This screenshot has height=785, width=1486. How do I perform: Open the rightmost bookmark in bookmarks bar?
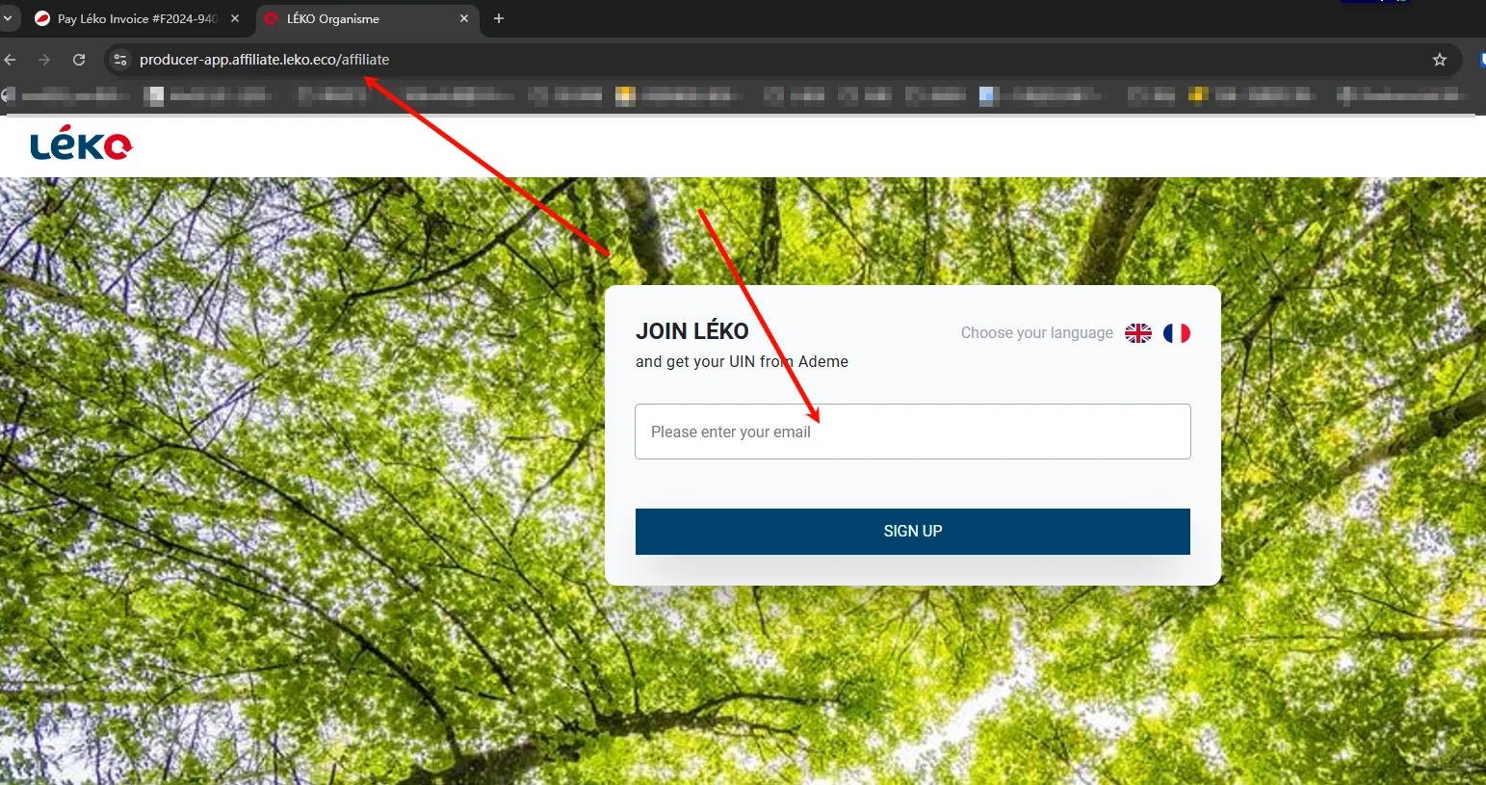pos(1401,94)
